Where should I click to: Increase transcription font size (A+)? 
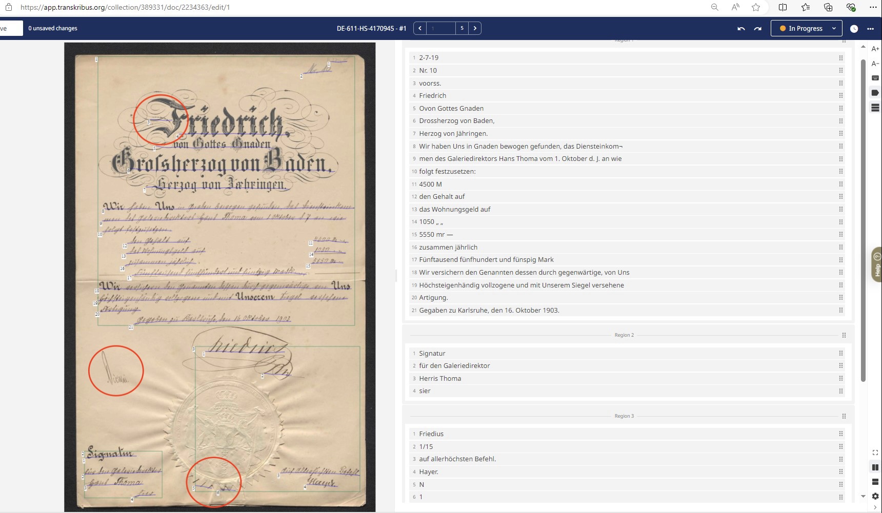click(875, 49)
